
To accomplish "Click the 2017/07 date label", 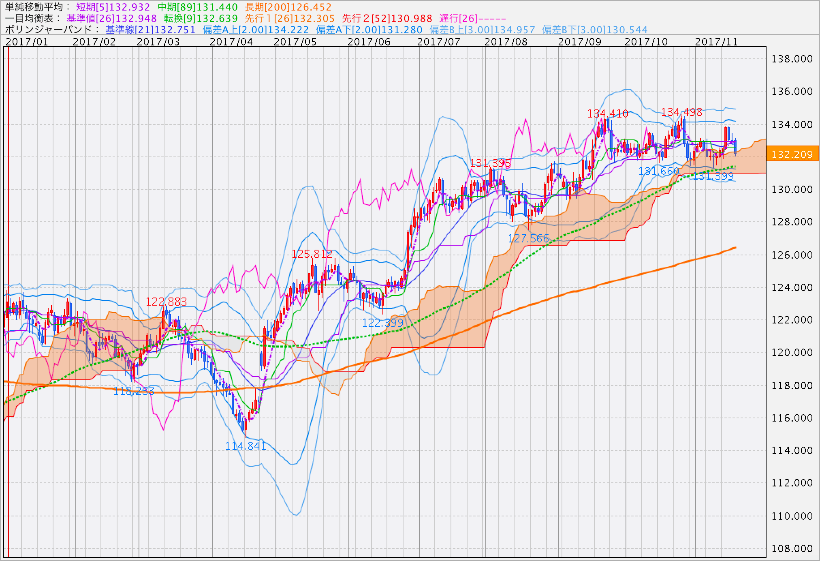I will coord(439,42).
